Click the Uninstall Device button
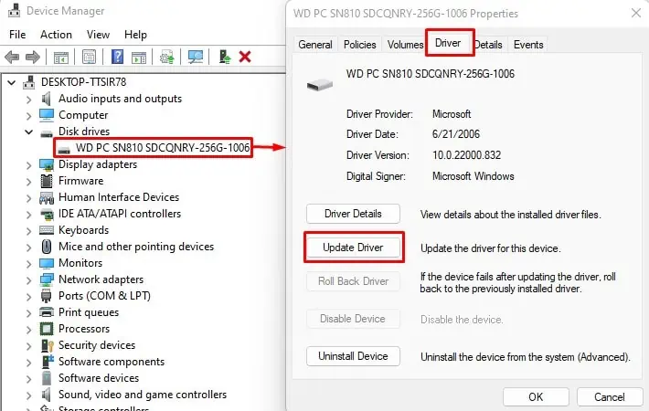This screenshot has width=649, height=411. click(353, 356)
